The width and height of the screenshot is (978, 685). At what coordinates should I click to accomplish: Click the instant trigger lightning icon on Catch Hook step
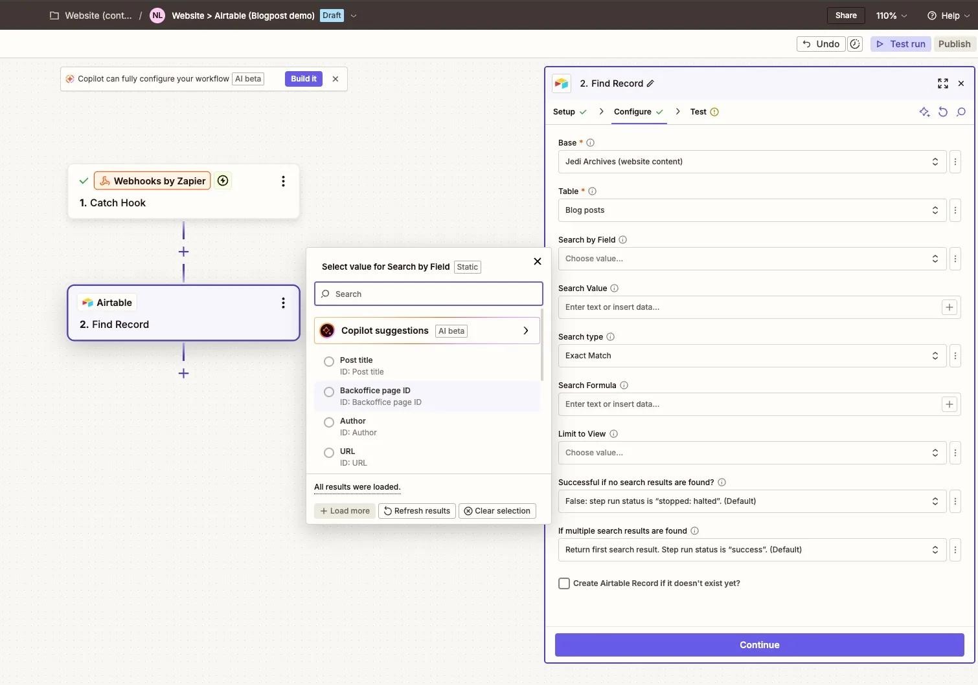223,180
